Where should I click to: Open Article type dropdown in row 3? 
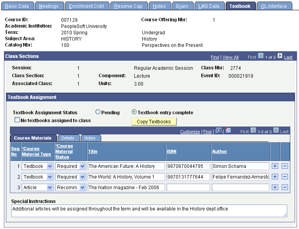tap(50, 188)
